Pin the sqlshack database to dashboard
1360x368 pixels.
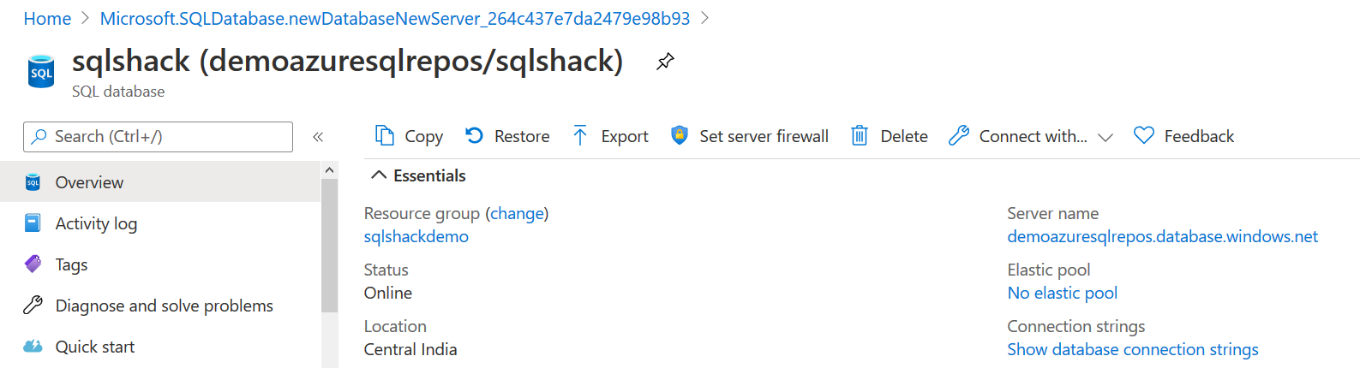click(x=665, y=62)
